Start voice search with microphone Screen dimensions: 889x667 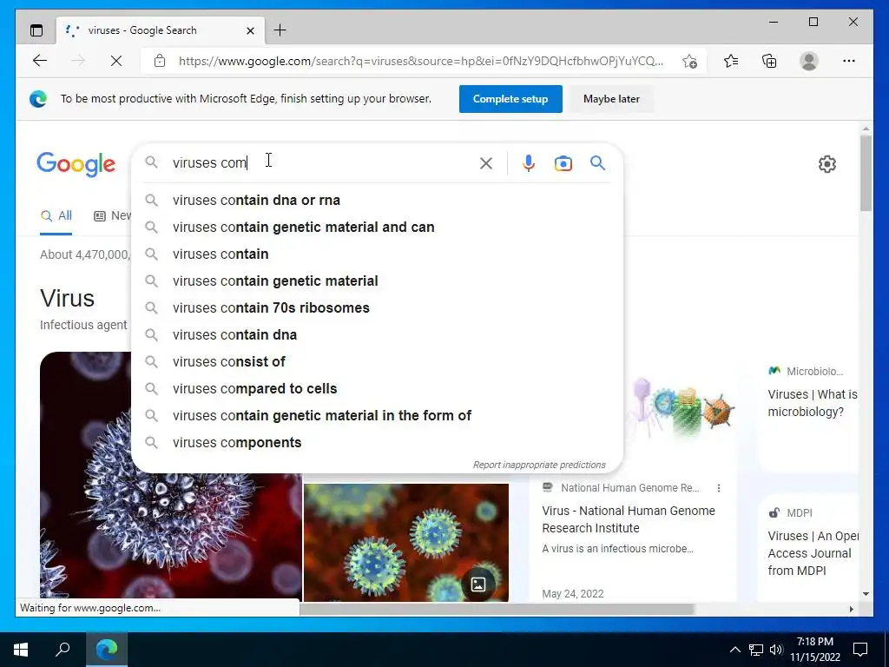[x=529, y=163]
